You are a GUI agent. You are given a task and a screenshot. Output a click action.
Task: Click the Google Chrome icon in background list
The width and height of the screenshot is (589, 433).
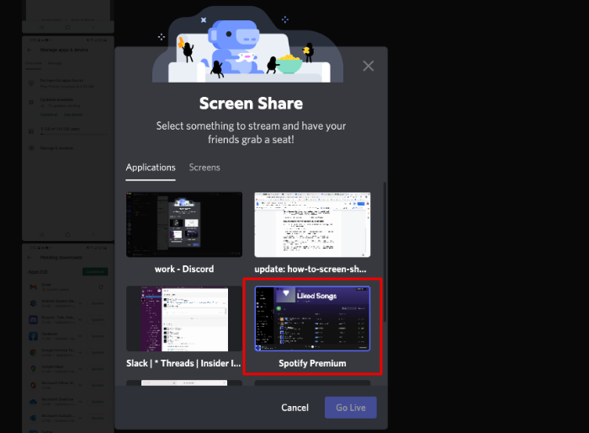(33, 352)
